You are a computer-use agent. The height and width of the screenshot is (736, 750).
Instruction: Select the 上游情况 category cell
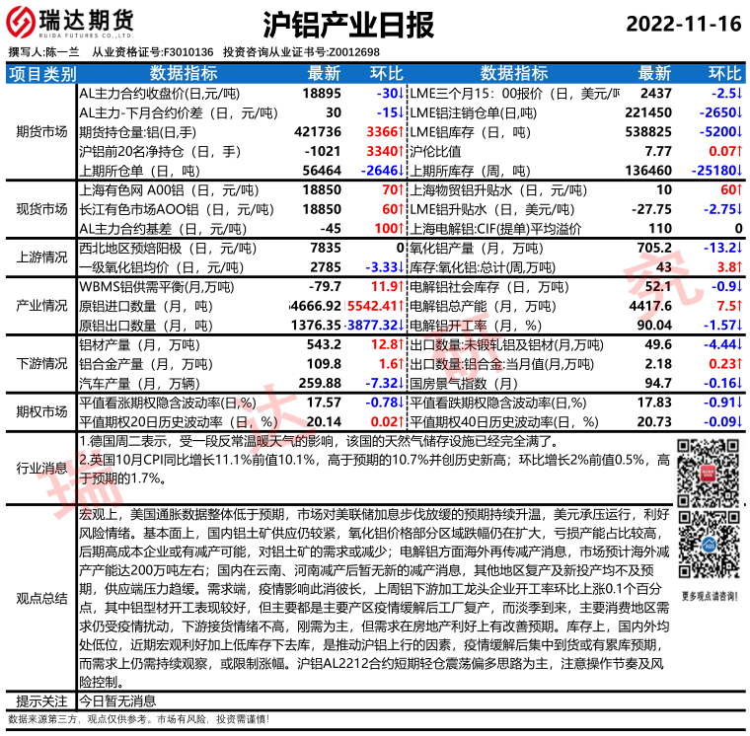coord(40,258)
